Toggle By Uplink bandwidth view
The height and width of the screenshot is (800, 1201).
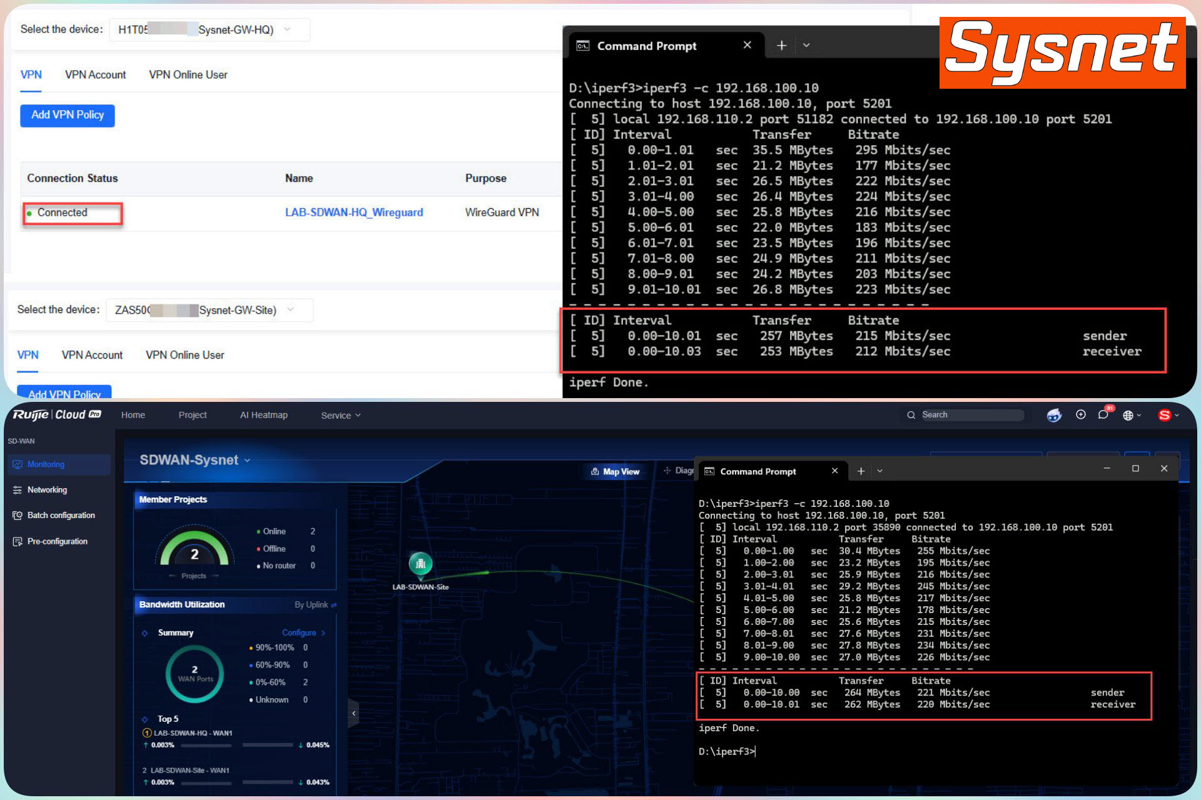coord(316,604)
